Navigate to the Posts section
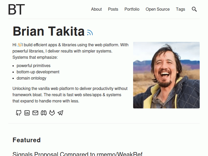Screen dimensions: 208x156 [113, 9]
